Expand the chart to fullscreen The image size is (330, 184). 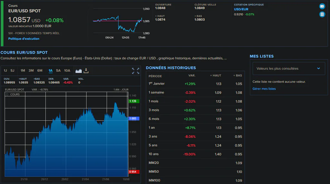pos(136,71)
